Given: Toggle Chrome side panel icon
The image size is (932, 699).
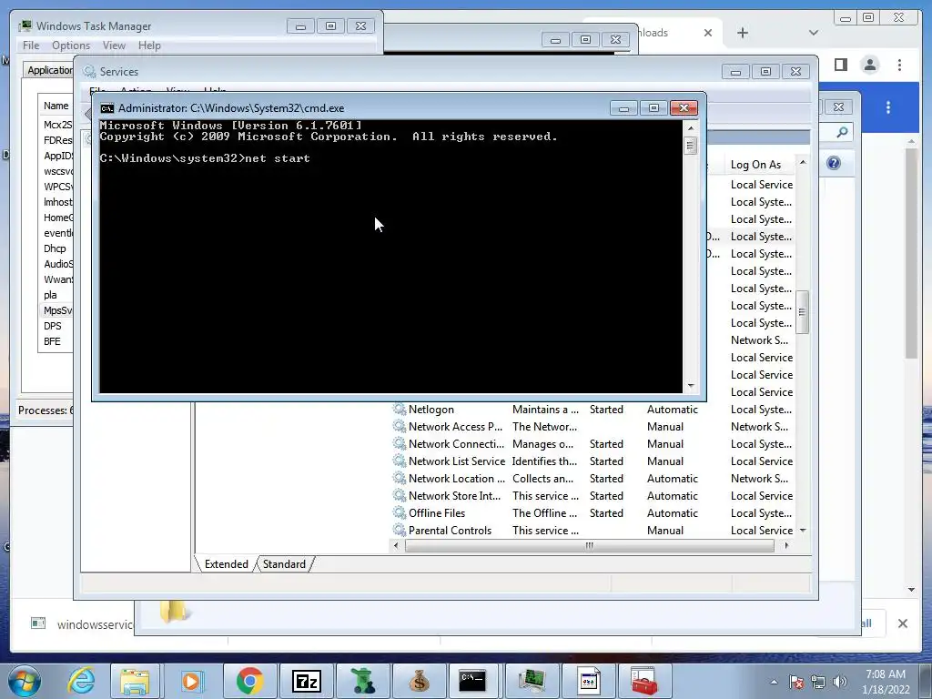Looking at the screenshot, I should (840, 65).
